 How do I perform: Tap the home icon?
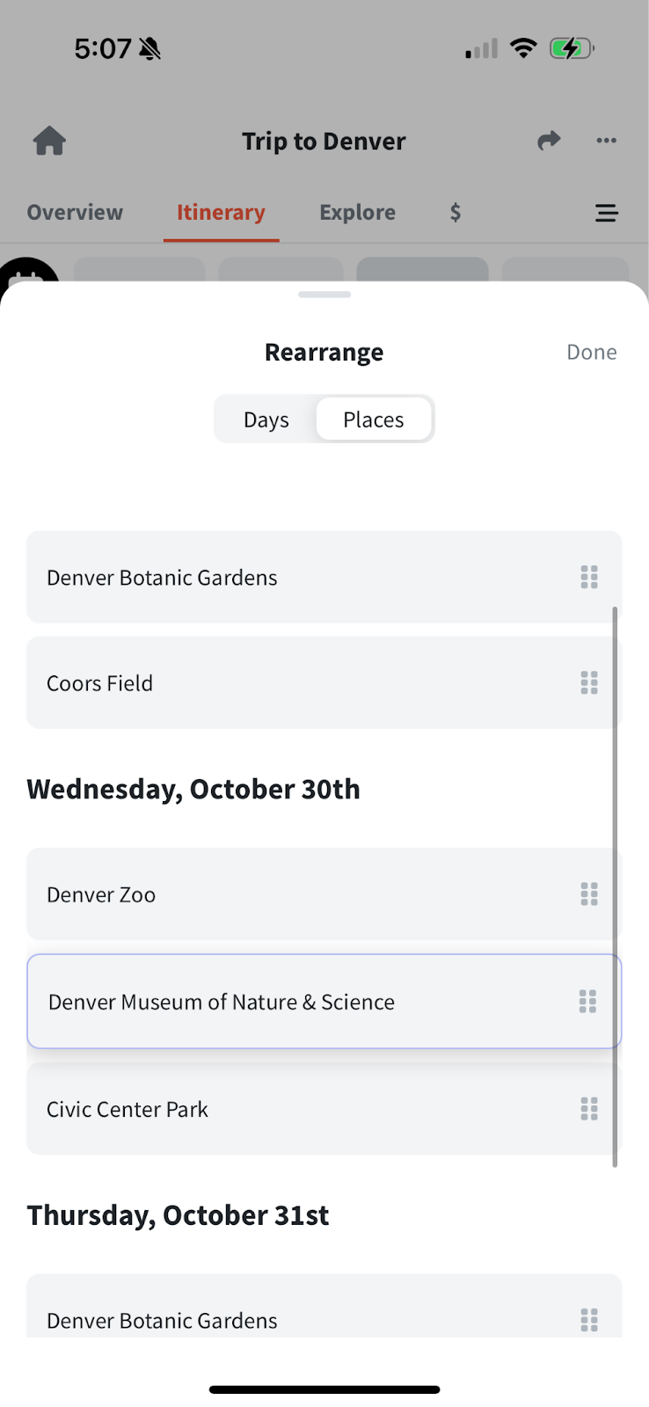point(50,141)
